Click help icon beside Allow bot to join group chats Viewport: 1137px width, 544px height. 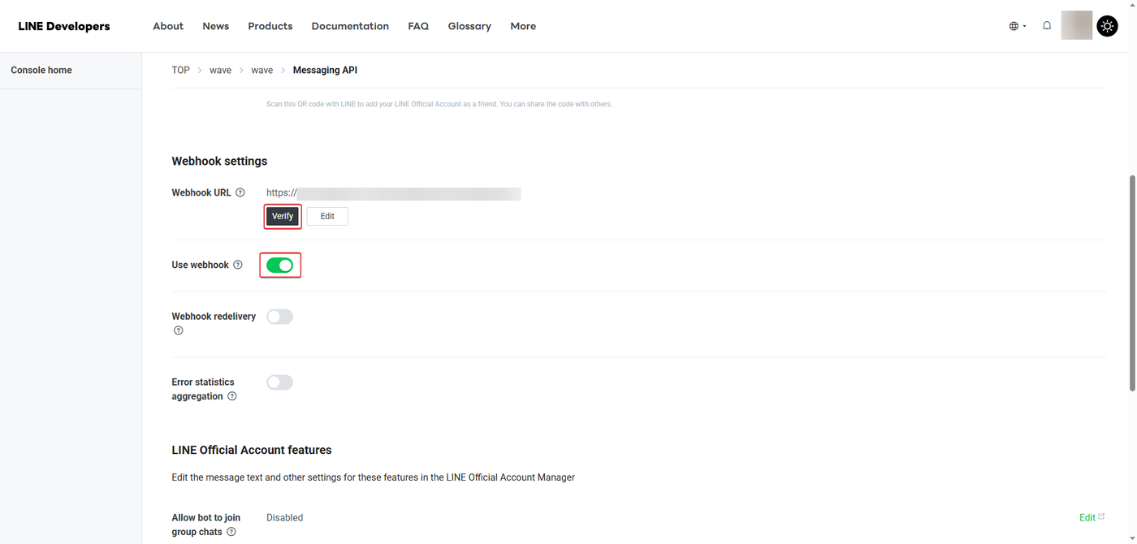(x=231, y=532)
